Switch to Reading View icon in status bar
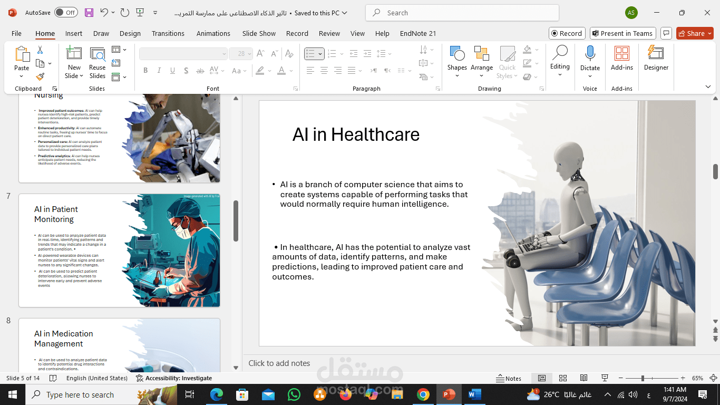This screenshot has height=405, width=720. click(x=583, y=378)
